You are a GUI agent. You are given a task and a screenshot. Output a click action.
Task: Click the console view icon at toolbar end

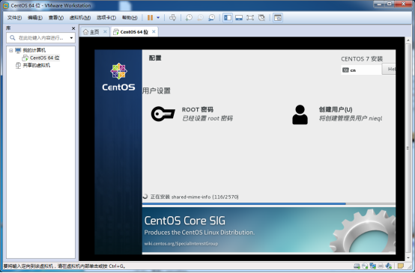[278, 18]
